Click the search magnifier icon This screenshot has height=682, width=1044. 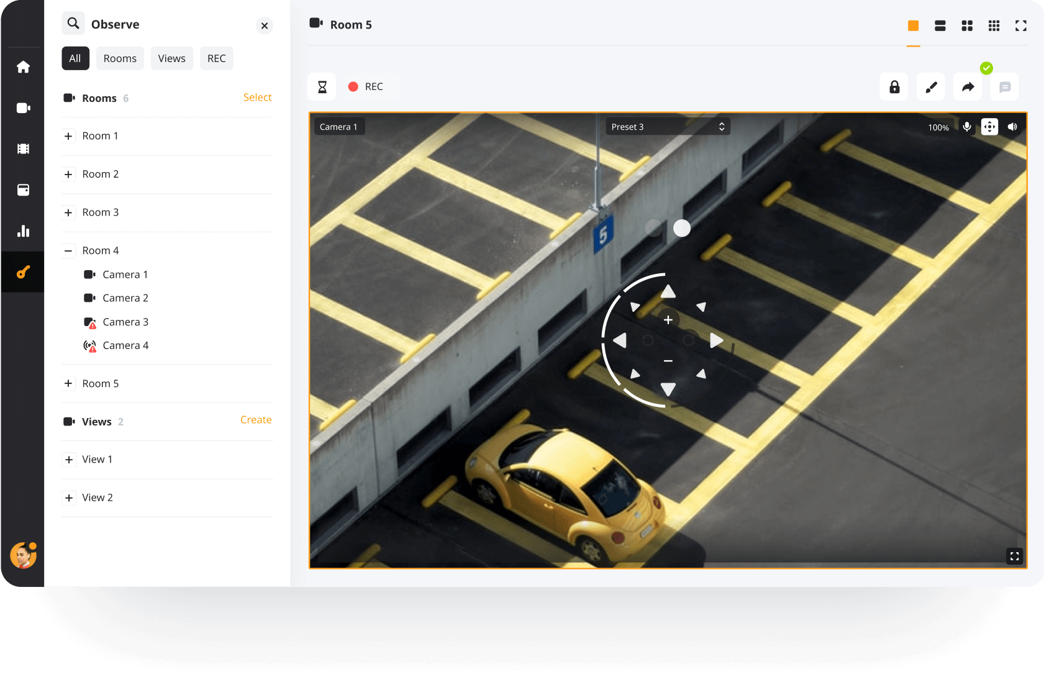point(73,24)
